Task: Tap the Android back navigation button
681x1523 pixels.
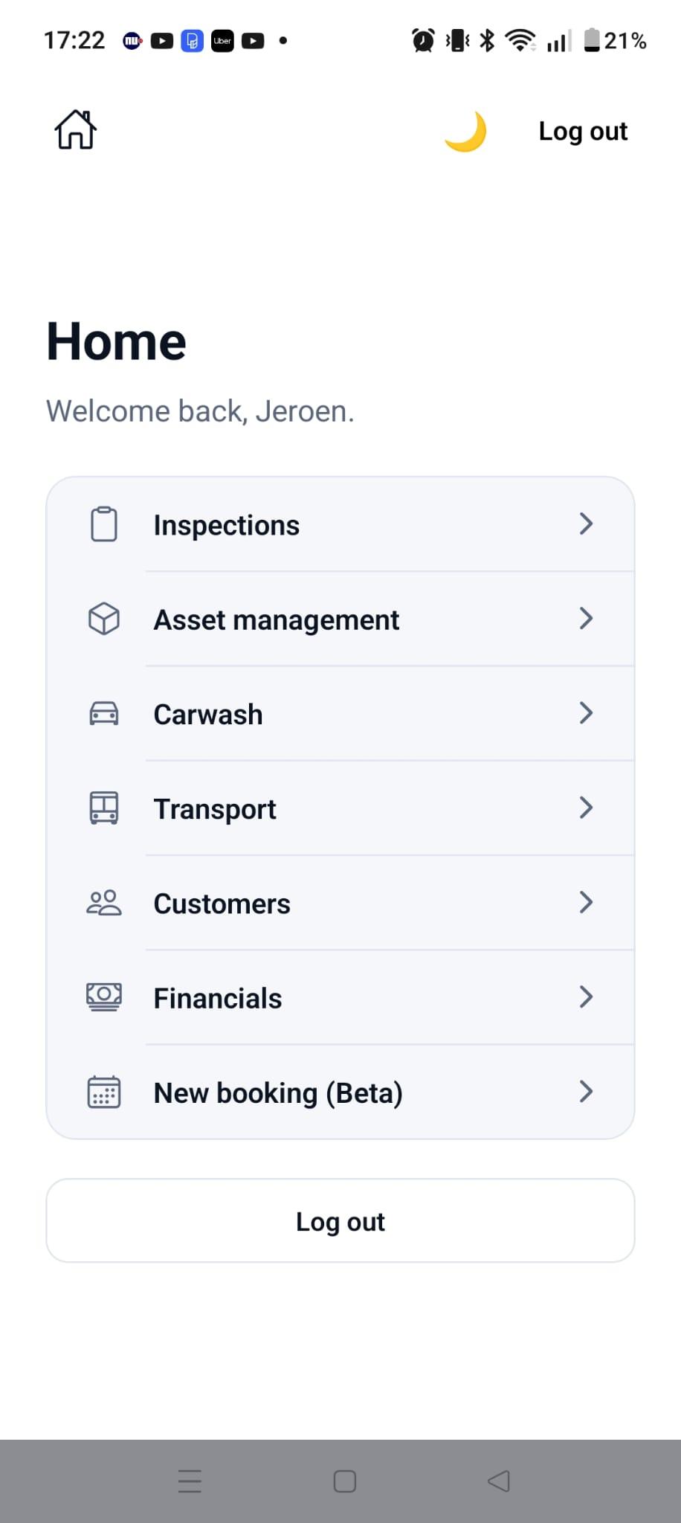Action: (498, 1481)
